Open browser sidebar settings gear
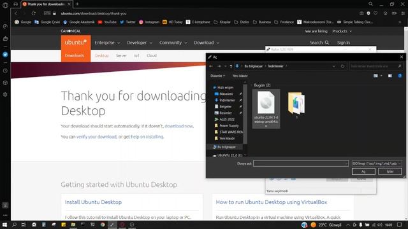Image resolution: width=408 pixels, height=229 pixels. 5,95
